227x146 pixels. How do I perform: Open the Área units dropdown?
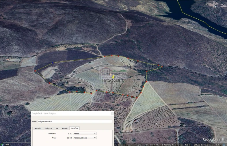[x=85, y=138]
